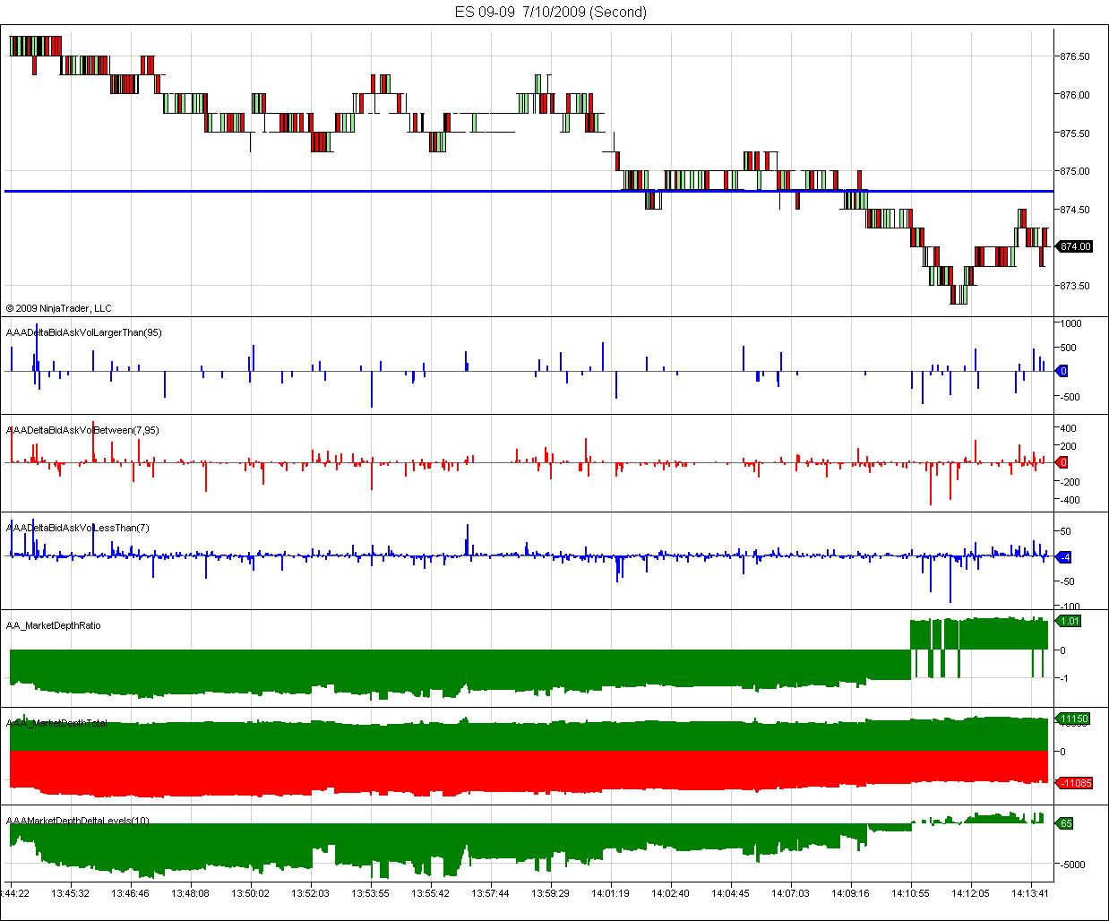Select the AAADeltaBidAskVolLargerThan(95) indicator label

tap(83, 332)
